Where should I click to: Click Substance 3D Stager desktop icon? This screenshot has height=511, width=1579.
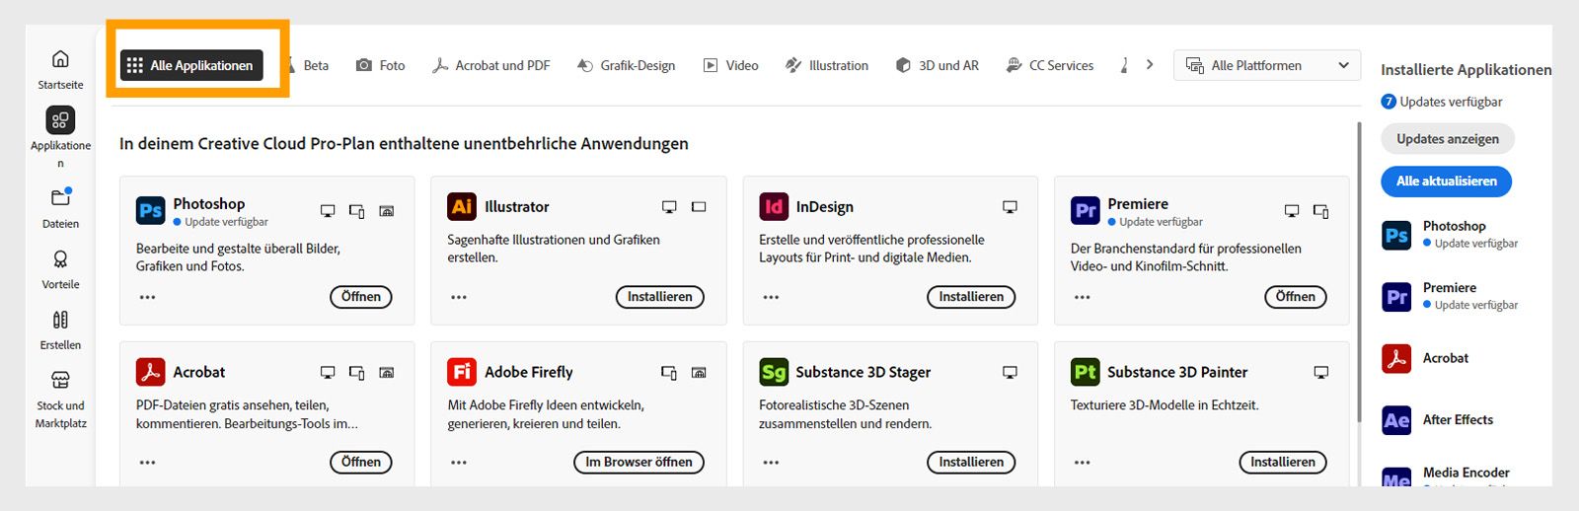point(1010,373)
